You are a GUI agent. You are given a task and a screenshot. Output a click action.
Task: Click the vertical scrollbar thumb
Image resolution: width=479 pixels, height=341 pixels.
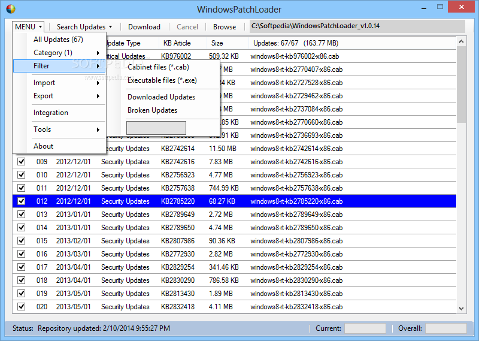click(x=461, y=85)
